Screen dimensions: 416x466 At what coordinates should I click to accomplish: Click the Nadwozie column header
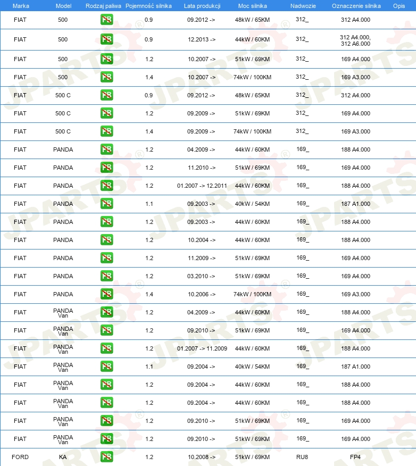coord(303,6)
